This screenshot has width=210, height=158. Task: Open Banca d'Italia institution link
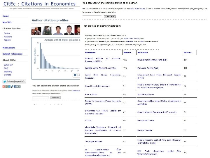91,95
